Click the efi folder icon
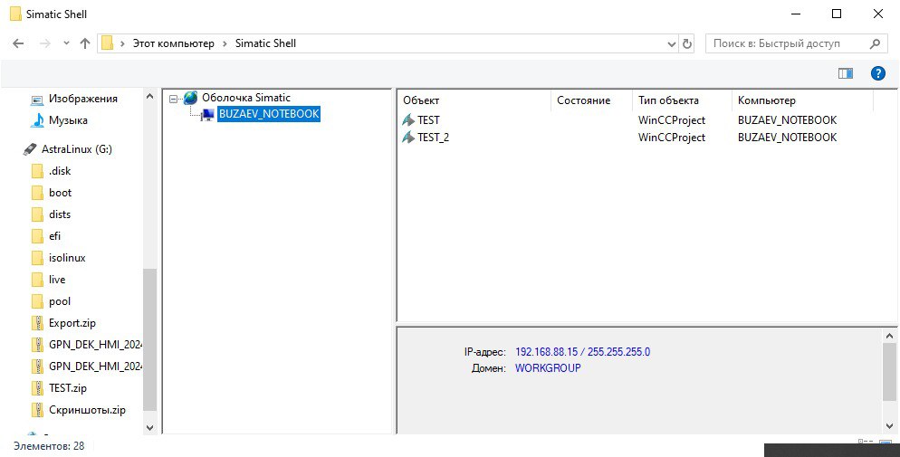This screenshot has width=900, height=457. (x=37, y=236)
